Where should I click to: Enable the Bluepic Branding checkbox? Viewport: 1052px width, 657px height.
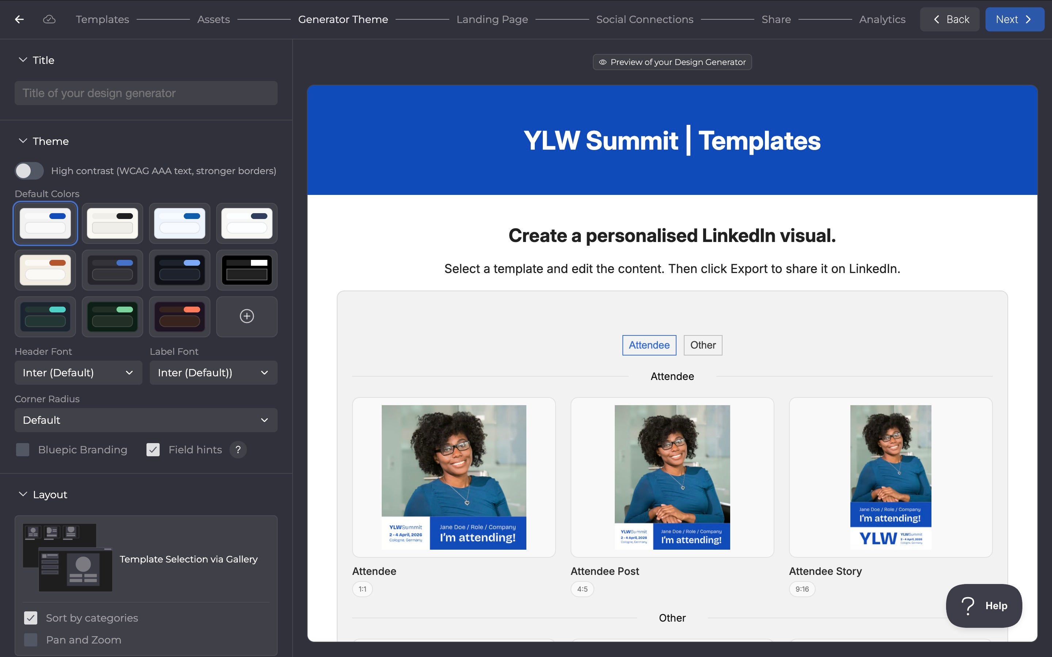tap(23, 450)
